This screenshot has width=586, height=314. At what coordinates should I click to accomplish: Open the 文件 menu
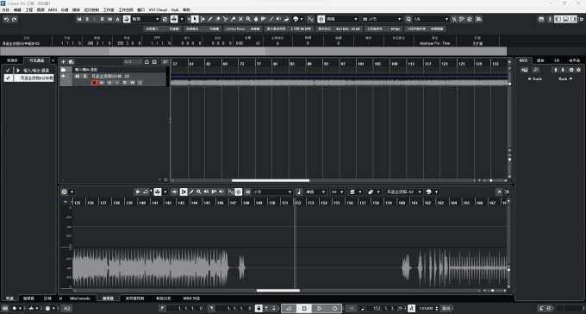[6, 10]
